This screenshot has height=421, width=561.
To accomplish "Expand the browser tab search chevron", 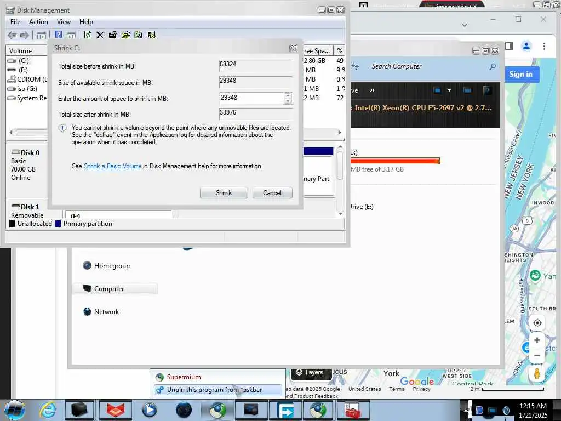I will tap(465, 25).
